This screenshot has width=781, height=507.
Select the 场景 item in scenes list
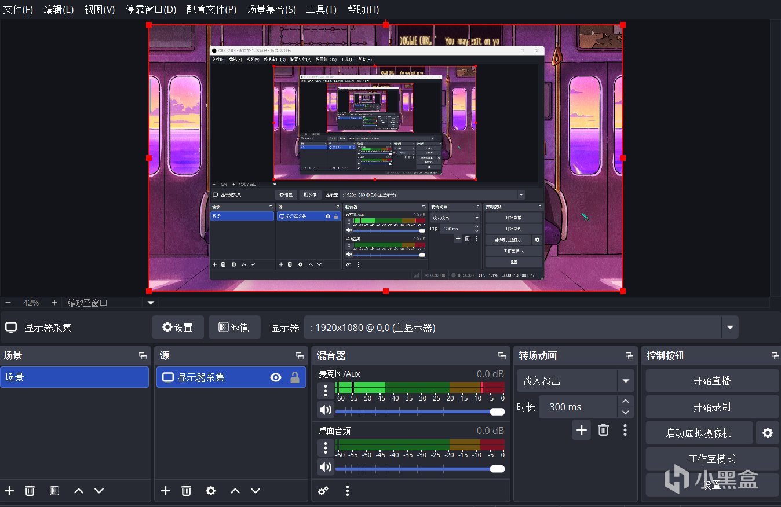75,377
